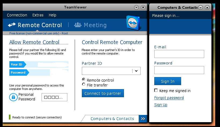Image resolution: width=220 pixels, height=127 pixels.
Task: Click the Personal Password lock icon
Action: tap(13, 97)
